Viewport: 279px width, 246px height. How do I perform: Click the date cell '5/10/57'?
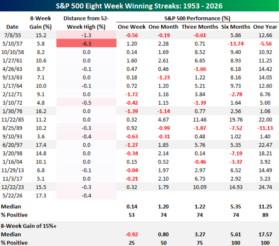click(13, 44)
